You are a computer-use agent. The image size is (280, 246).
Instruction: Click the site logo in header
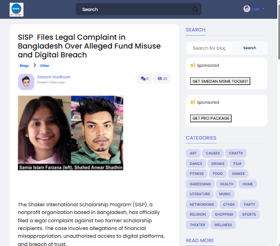(x=17, y=9)
